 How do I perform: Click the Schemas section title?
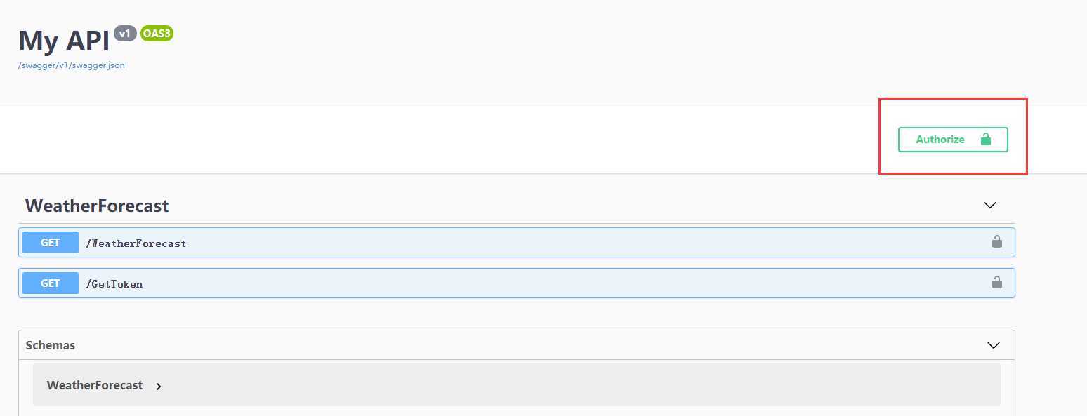click(x=51, y=345)
